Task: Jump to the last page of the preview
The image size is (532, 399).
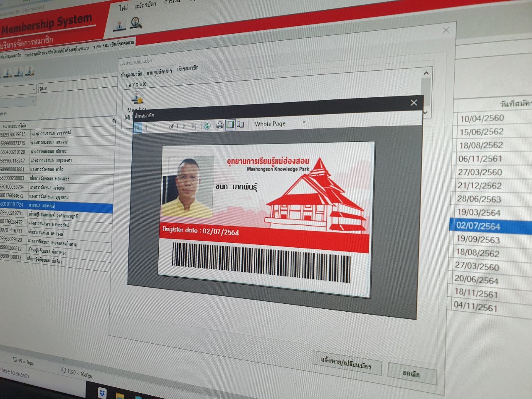Action: click(193, 126)
